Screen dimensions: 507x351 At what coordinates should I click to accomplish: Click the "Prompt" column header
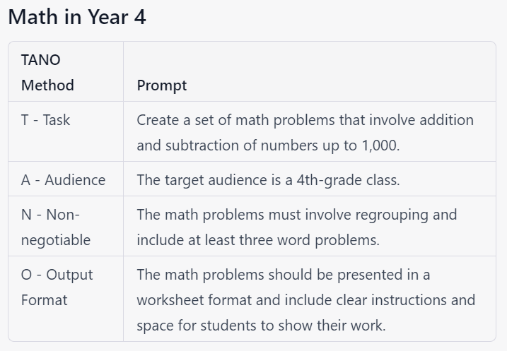coord(162,85)
